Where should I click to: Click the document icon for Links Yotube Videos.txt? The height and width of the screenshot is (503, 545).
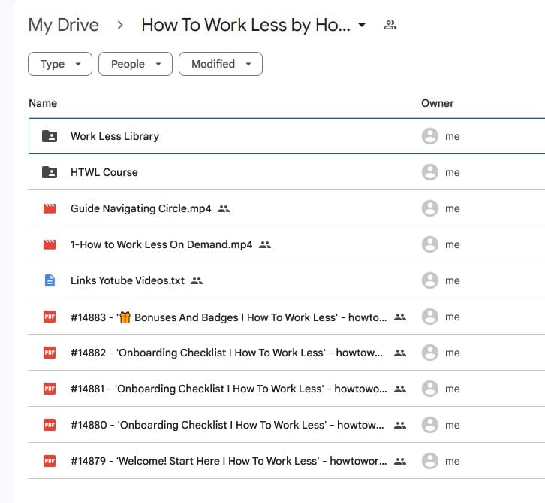50,280
